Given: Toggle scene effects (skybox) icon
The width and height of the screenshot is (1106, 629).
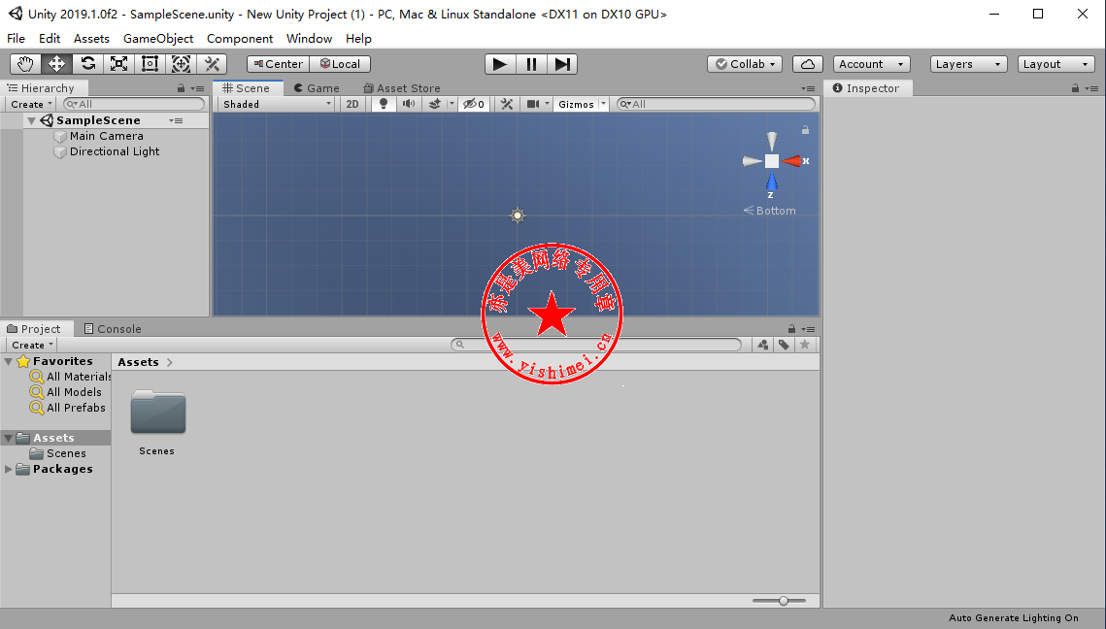Looking at the screenshot, I should pyautogui.click(x=434, y=104).
